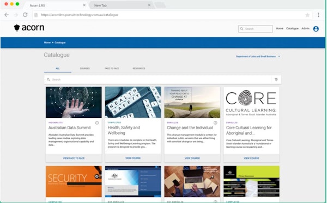Image resolution: width=327 pixels, height=203 pixels.
Task: Open the laptop on wooden floor thumbnail
Action: pyautogui.click(x=192, y=181)
